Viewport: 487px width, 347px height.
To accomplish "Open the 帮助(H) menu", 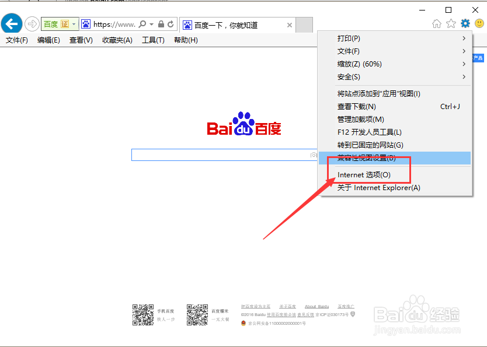I will tap(186, 40).
